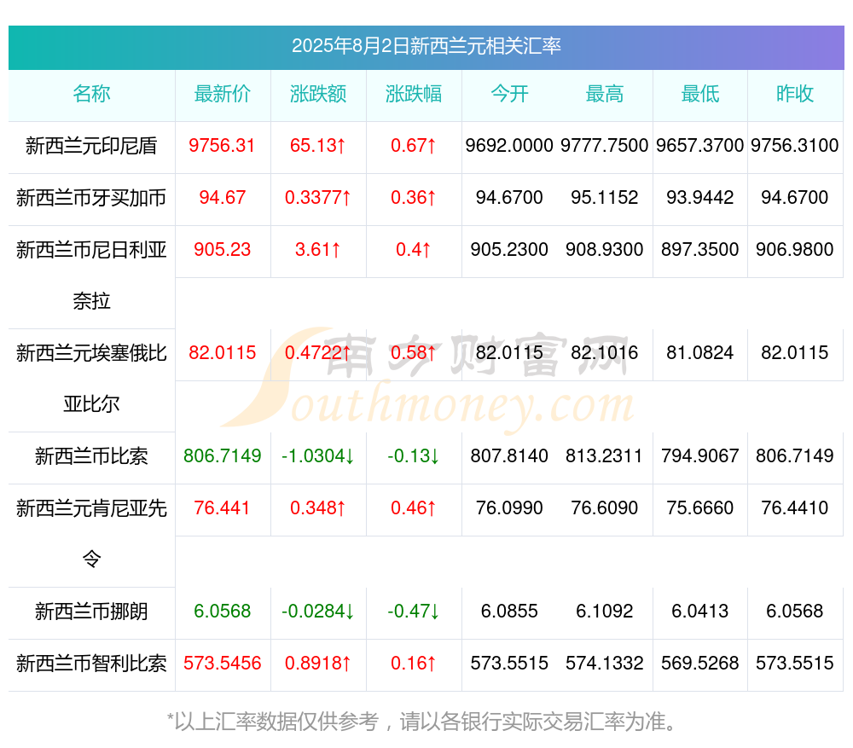
Task: Click high value 908.9300
Action: 605,249
